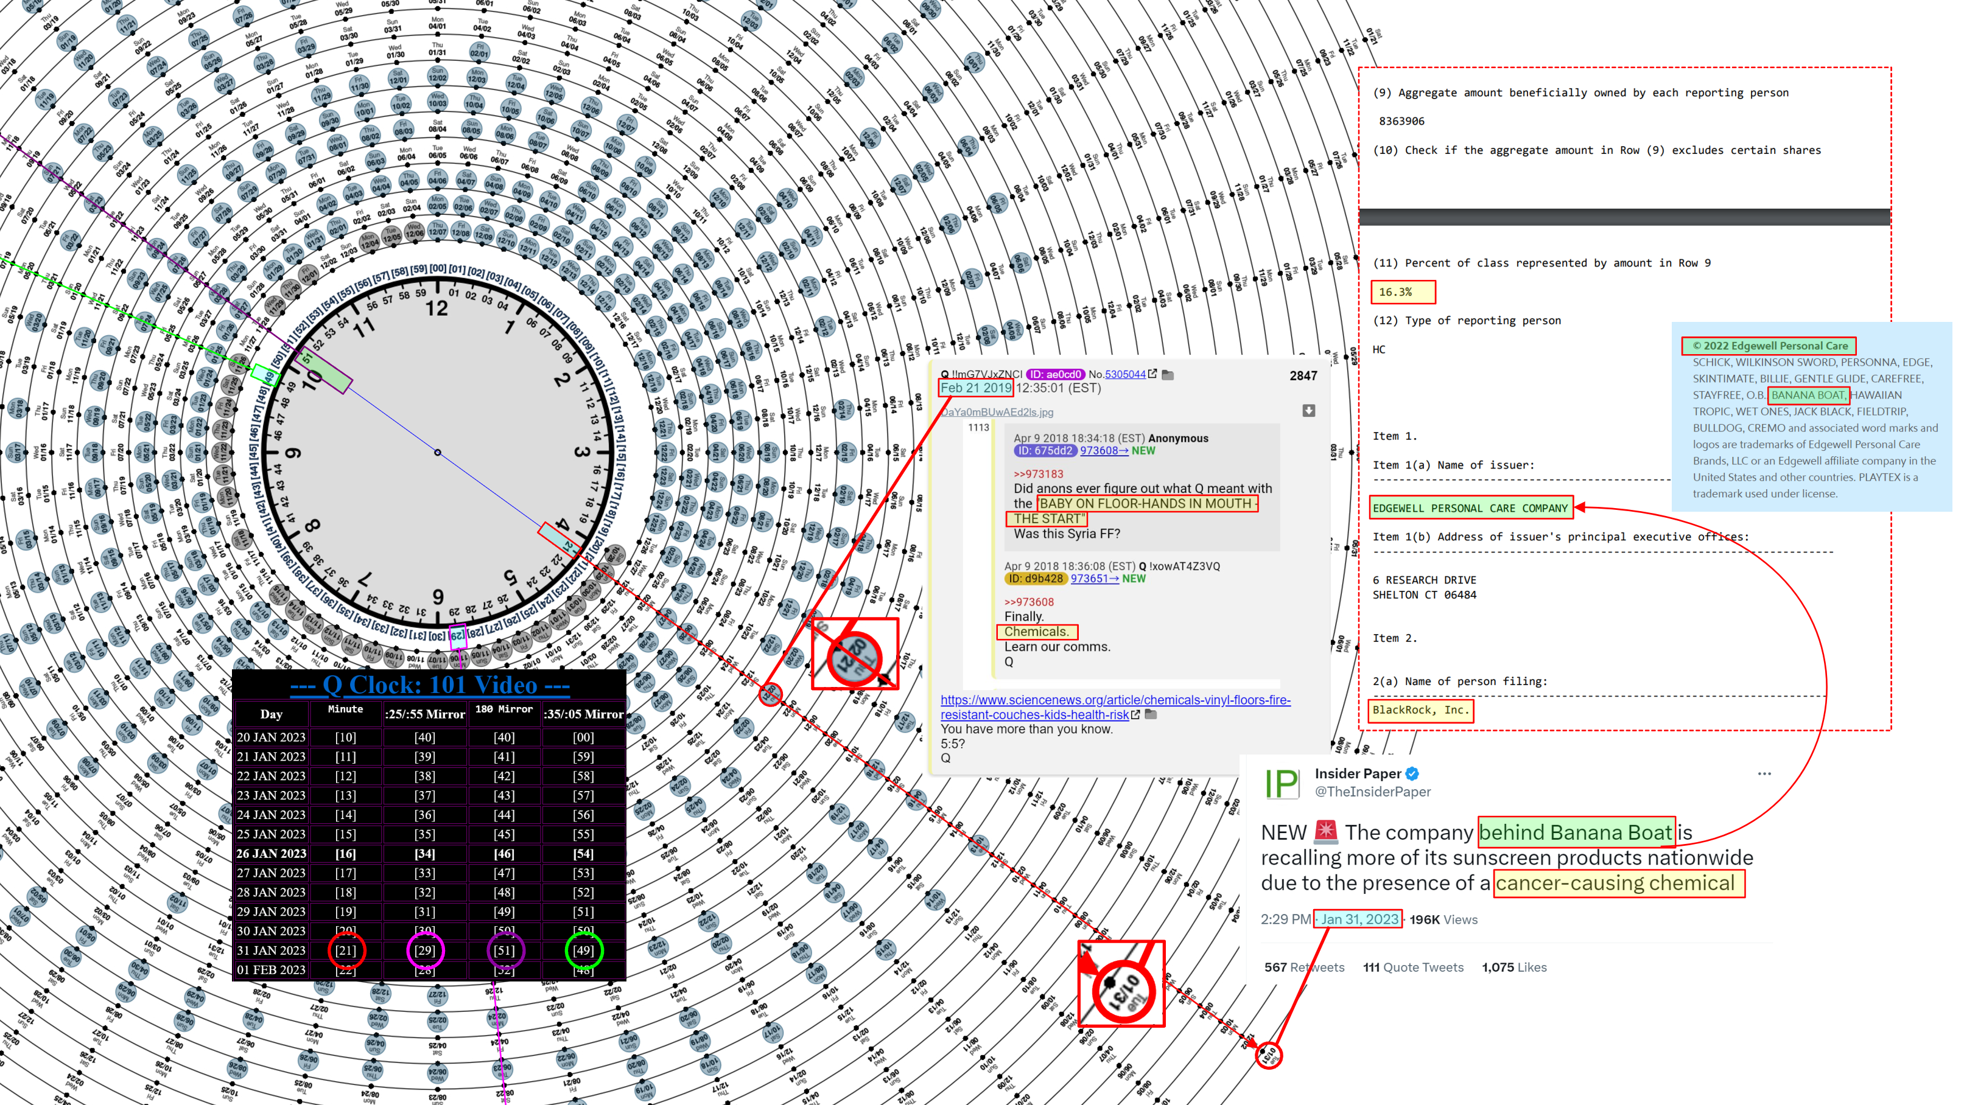This screenshot has height=1105, width=1978.
Task: Click 'Learn our comms.' line in Q post
Action: pyautogui.click(x=1057, y=647)
